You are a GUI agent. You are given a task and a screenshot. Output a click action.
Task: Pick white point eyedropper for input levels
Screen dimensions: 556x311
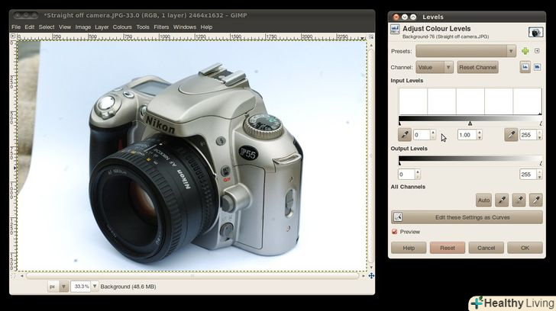coord(511,135)
